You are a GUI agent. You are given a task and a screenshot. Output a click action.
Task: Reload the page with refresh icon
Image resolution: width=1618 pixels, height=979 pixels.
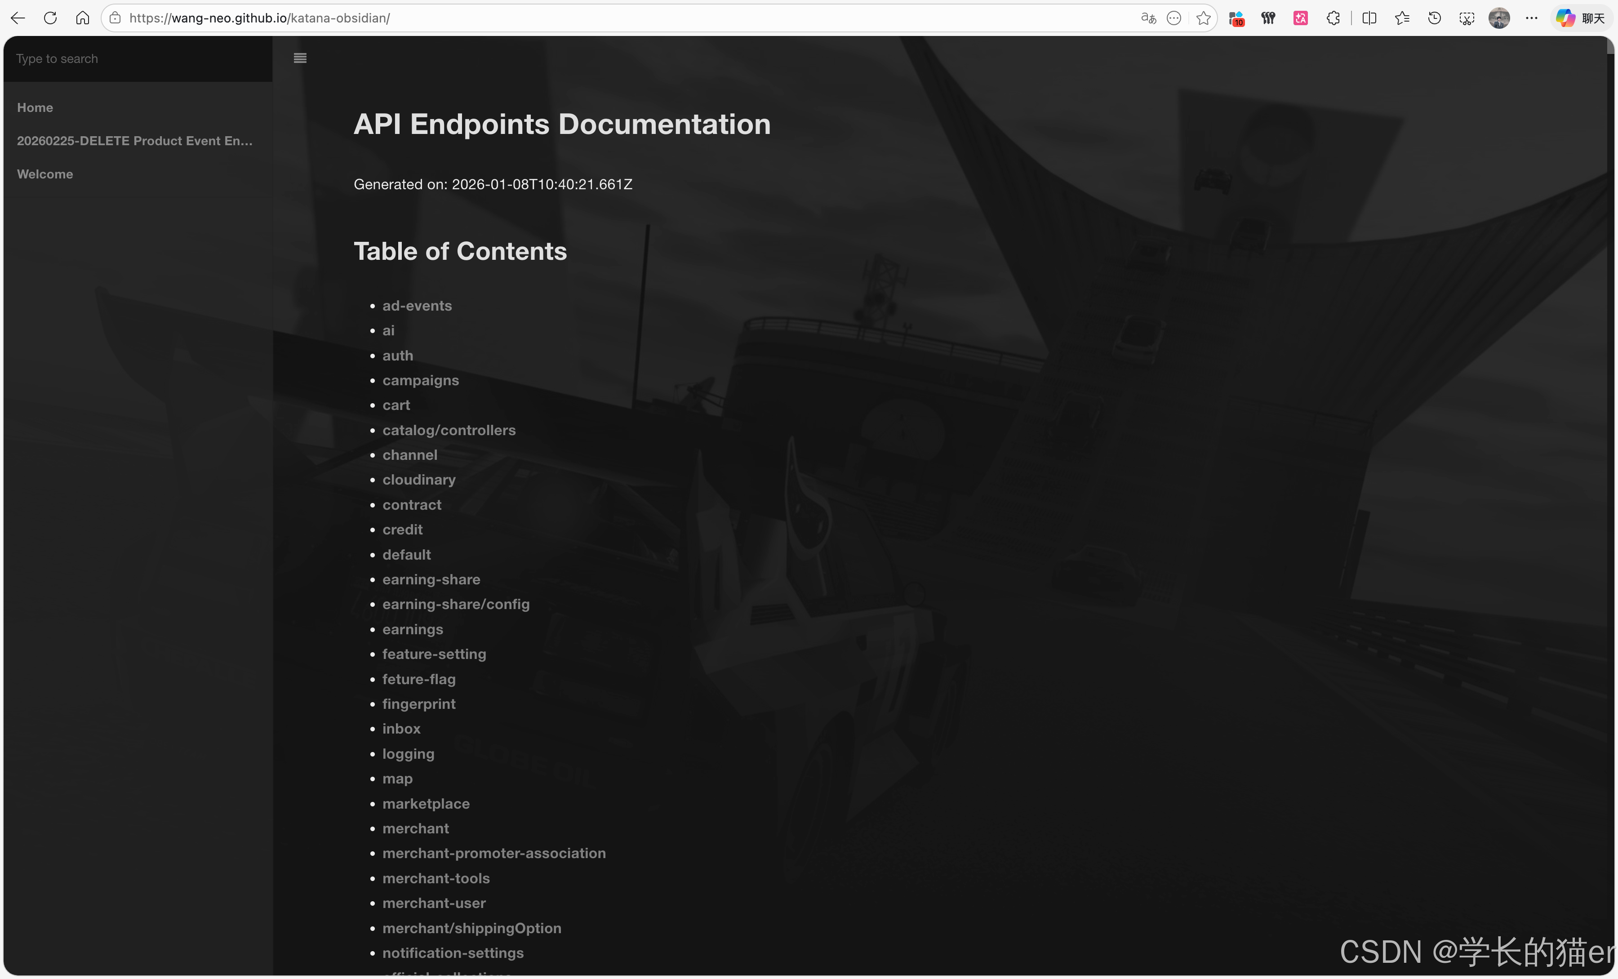pos(50,18)
